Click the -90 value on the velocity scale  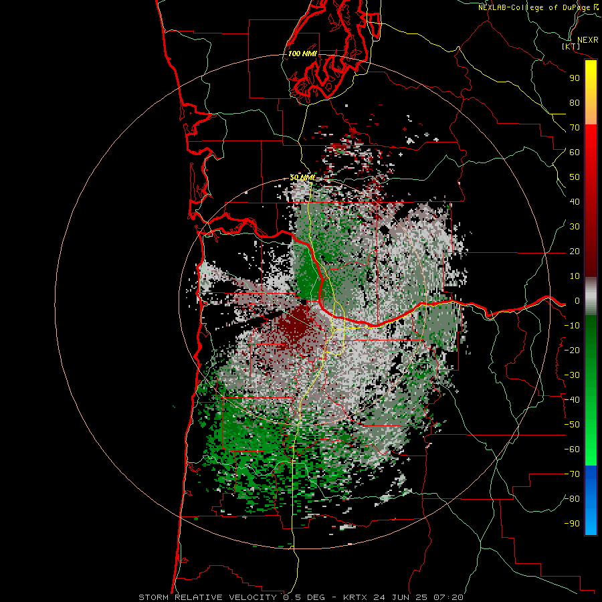click(x=572, y=524)
